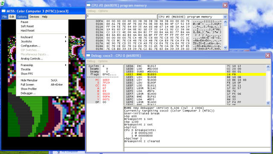Open Options menu in coco3 Debug window
This screenshot has width=273, height=154.
103,61
